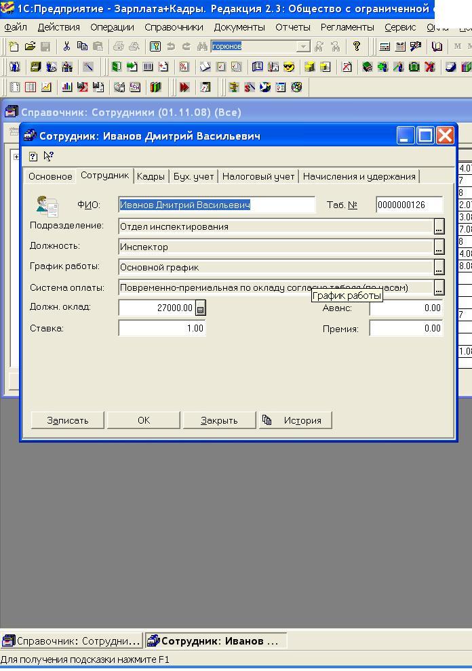Open the toolbar calculator tool
Screen dimensions: 472x671
point(385,47)
